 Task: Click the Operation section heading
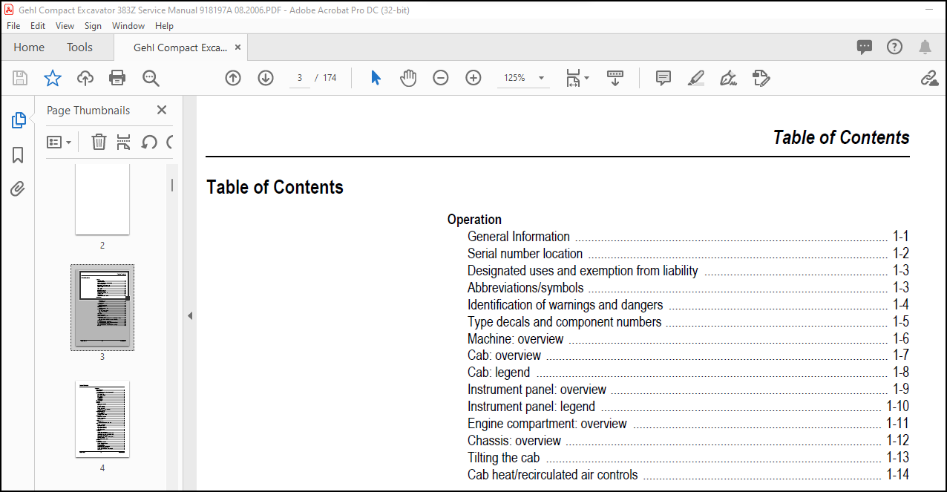tap(474, 220)
